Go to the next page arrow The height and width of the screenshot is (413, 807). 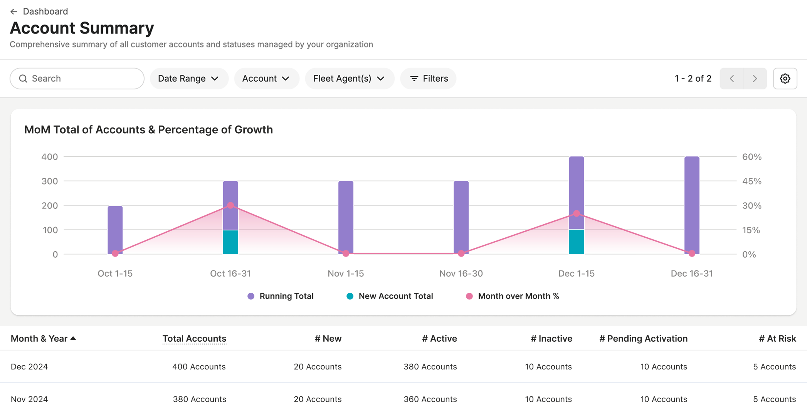tap(755, 79)
